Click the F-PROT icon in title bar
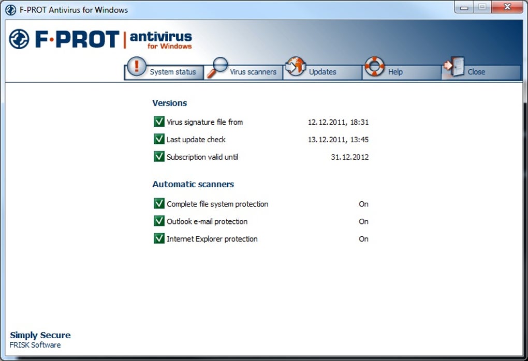This screenshot has width=528, height=361. tap(11, 10)
